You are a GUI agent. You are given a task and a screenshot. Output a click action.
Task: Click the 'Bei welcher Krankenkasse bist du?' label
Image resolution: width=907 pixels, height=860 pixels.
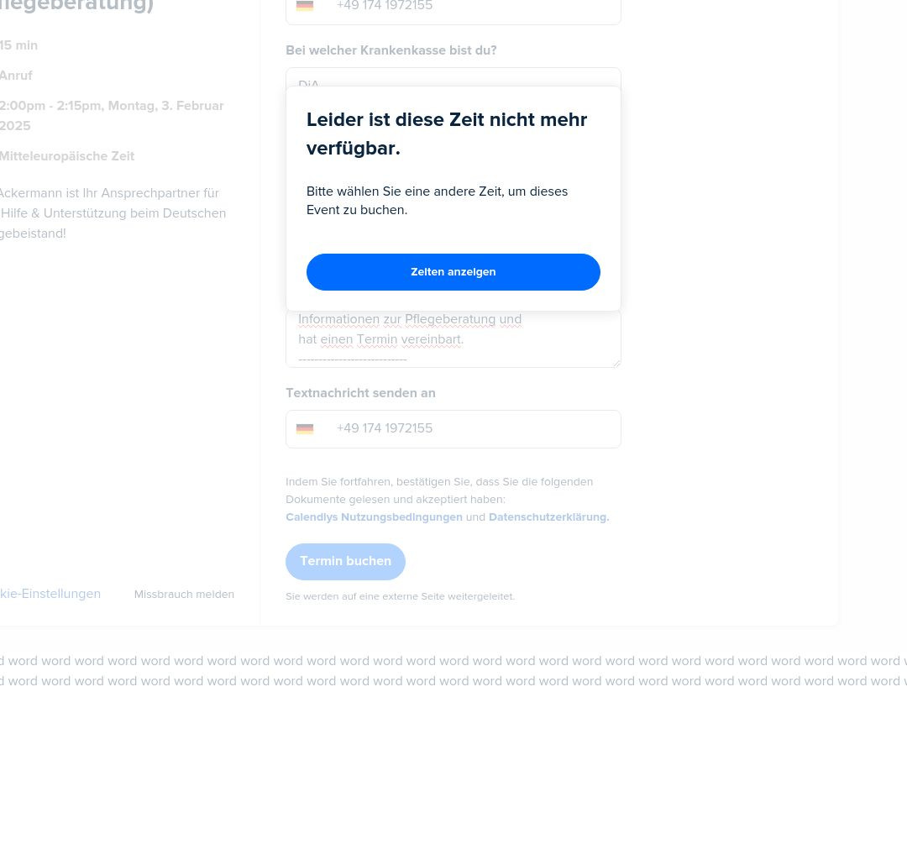point(391,50)
